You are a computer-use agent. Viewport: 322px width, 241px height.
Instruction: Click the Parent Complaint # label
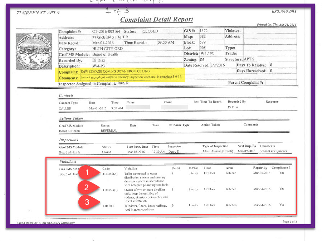pyautogui.click(x=245, y=83)
